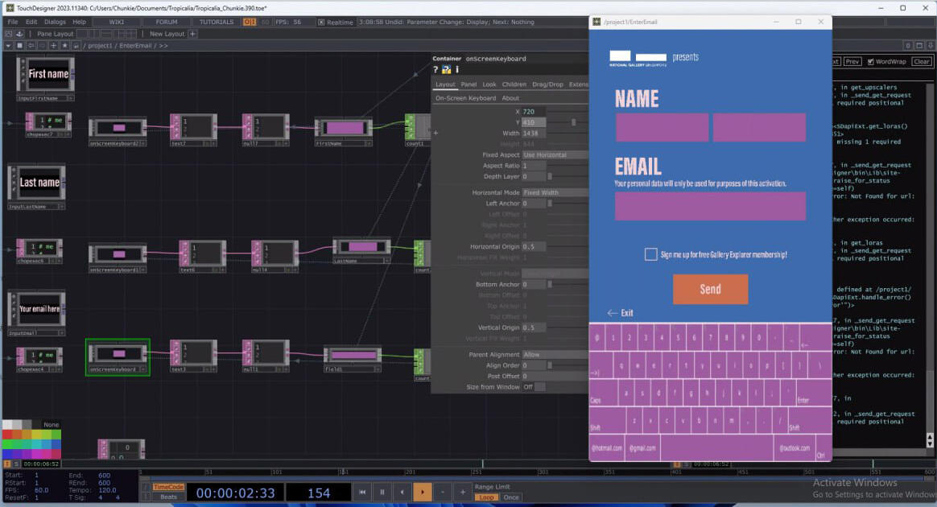This screenshot has height=507, width=937.
Task: Click the star bookmark icon in the path bar
Action: point(64,46)
